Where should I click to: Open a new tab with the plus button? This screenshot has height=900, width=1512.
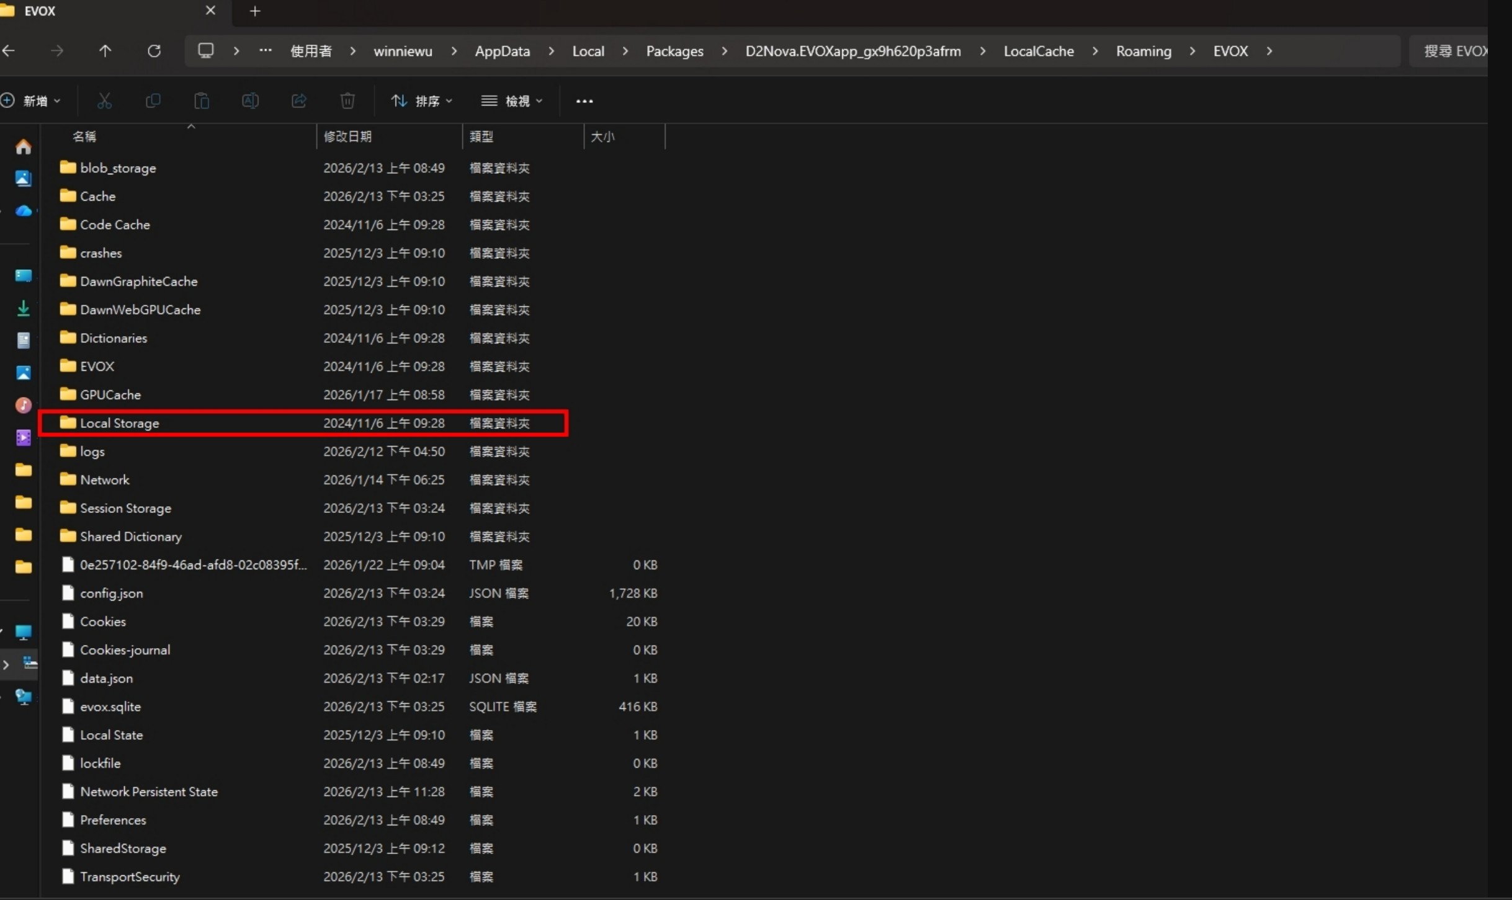pos(255,11)
